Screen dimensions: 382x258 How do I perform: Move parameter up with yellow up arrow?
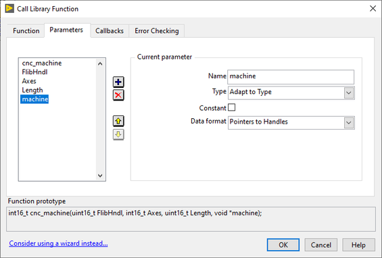pos(118,121)
